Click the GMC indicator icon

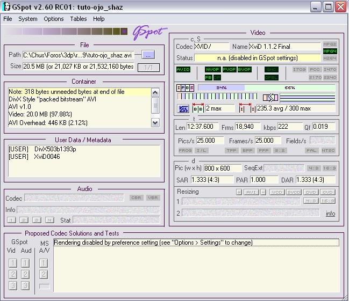click(272, 70)
